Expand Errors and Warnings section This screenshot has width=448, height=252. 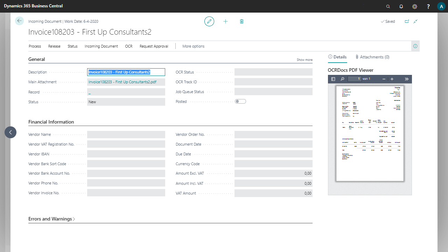[52, 219]
